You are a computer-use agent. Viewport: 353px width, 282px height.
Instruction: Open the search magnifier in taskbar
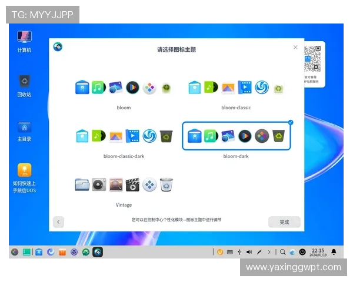coord(283,252)
